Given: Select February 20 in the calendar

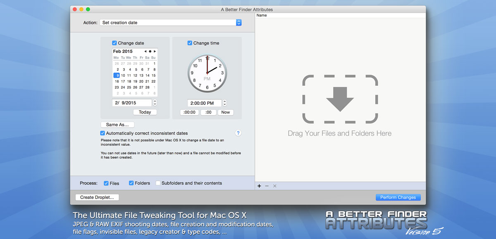Looking at the screenshot, I should (x=141, y=81).
